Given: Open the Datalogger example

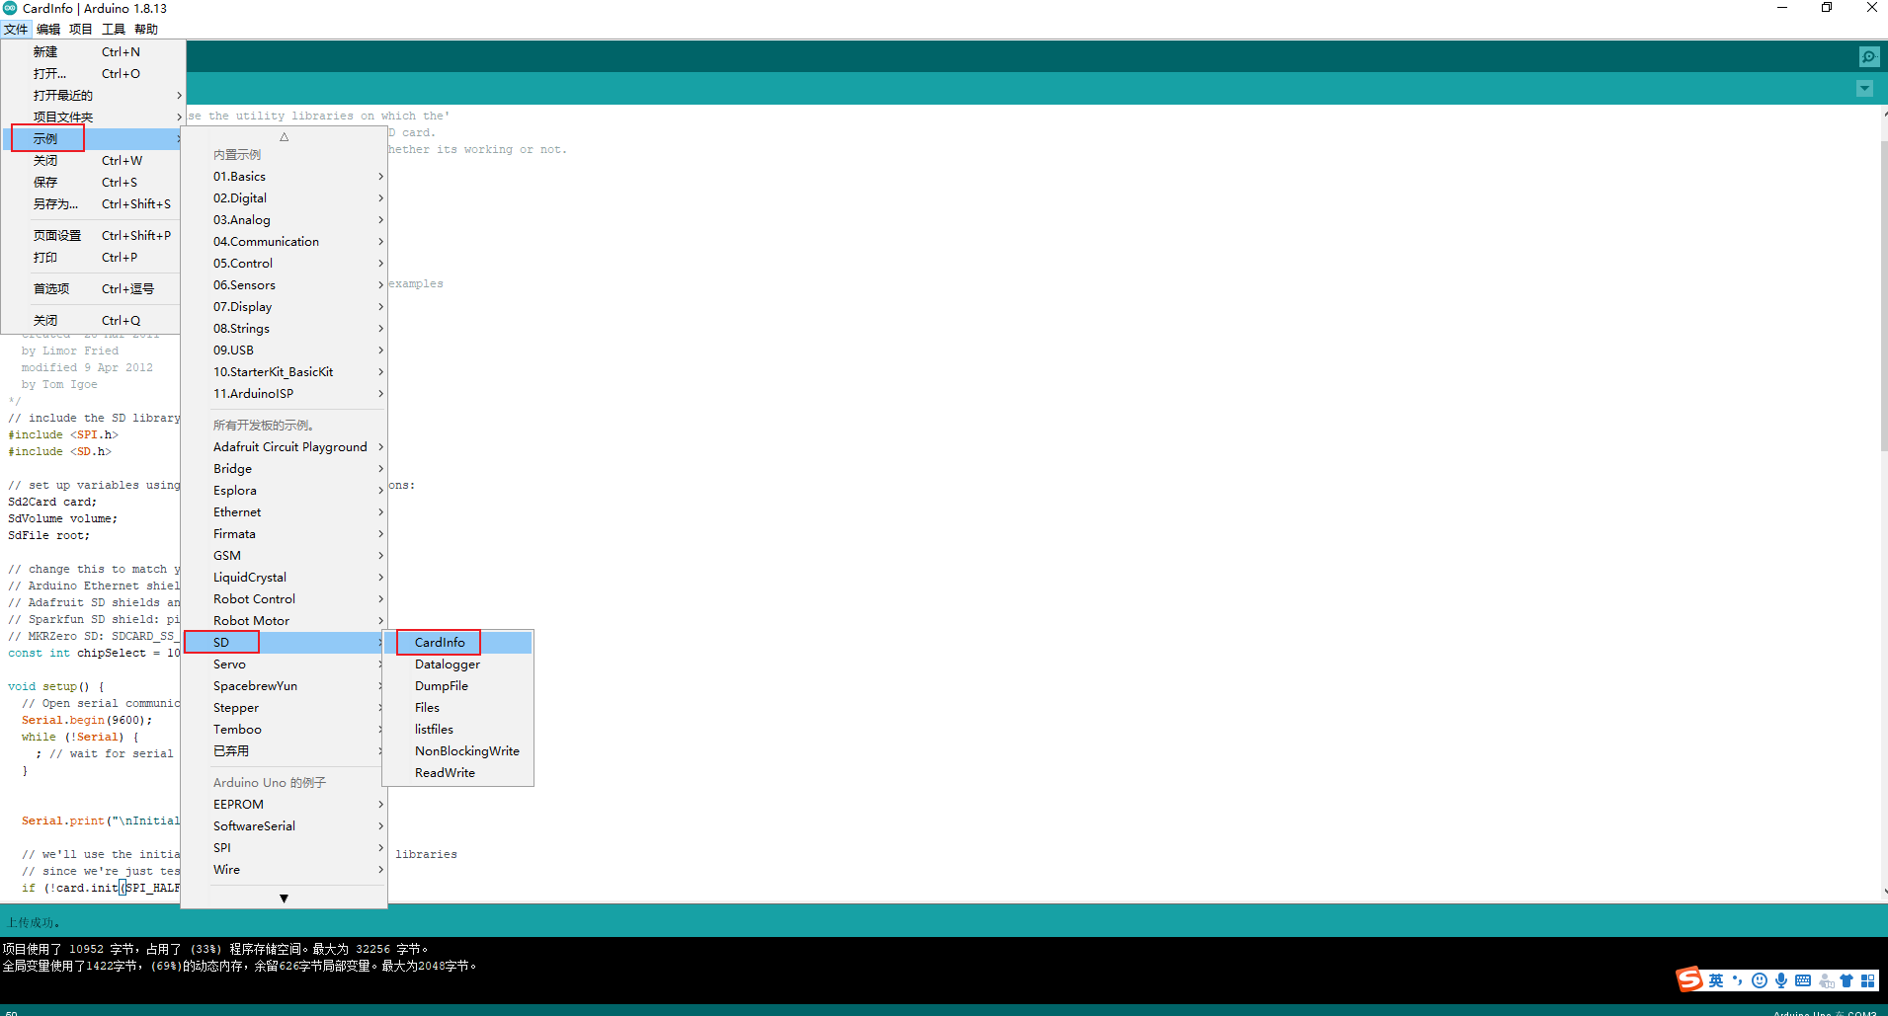Looking at the screenshot, I should click(458, 664).
